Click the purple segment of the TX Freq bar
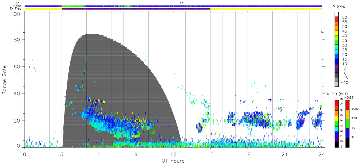Viewport: 362px width, 167px height. click(136, 9)
